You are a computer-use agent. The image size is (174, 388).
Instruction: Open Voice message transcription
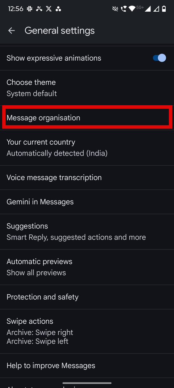click(x=87, y=178)
